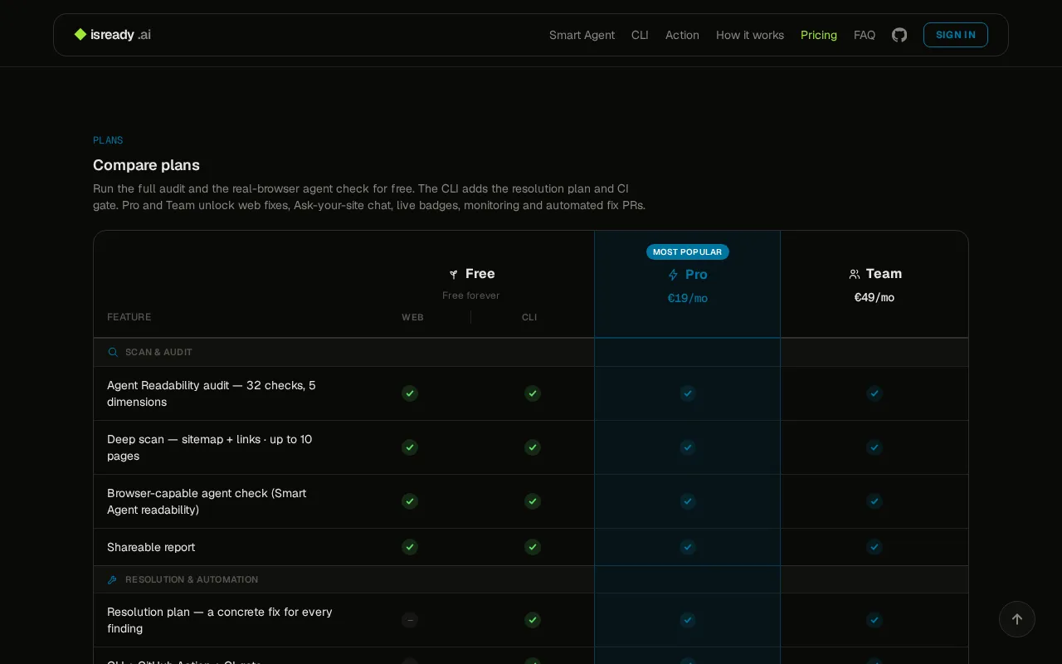Click Free Web checkmark for Browser-capable agent check
This screenshot has height=664, width=1062.
pos(410,501)
